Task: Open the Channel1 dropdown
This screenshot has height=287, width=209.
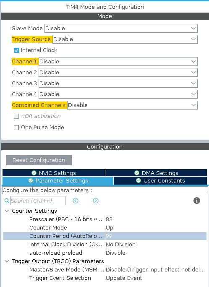Action: (118, 62)
